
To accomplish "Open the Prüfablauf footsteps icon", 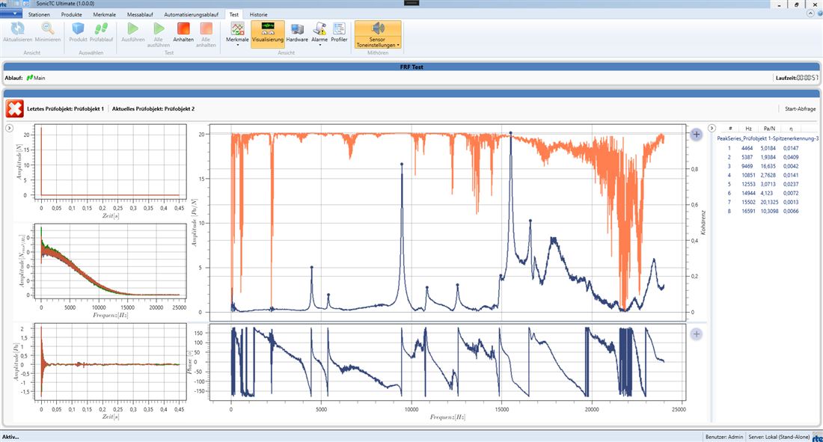I will 101,29.
